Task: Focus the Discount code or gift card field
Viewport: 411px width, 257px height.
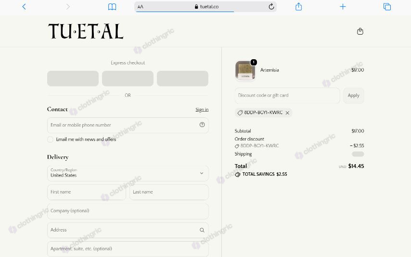Action: pyautogui.click(x=287, y=95)
